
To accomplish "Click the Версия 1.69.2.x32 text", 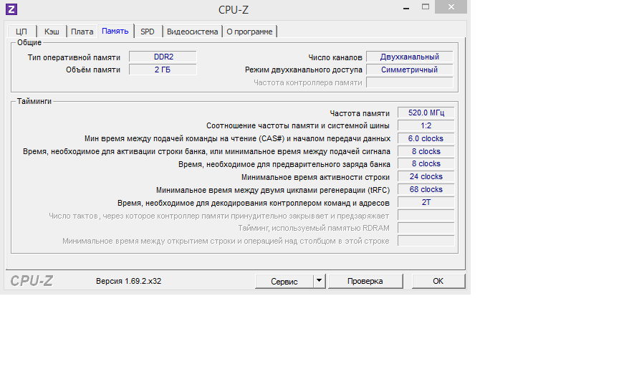I will 129,281.
